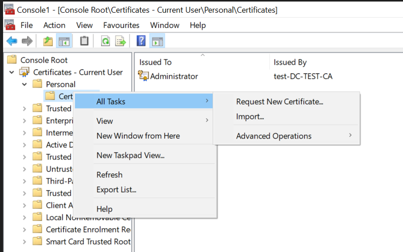Sort by the Issued By column header
This screenshot has height=252, width=403.
(290, 62)
